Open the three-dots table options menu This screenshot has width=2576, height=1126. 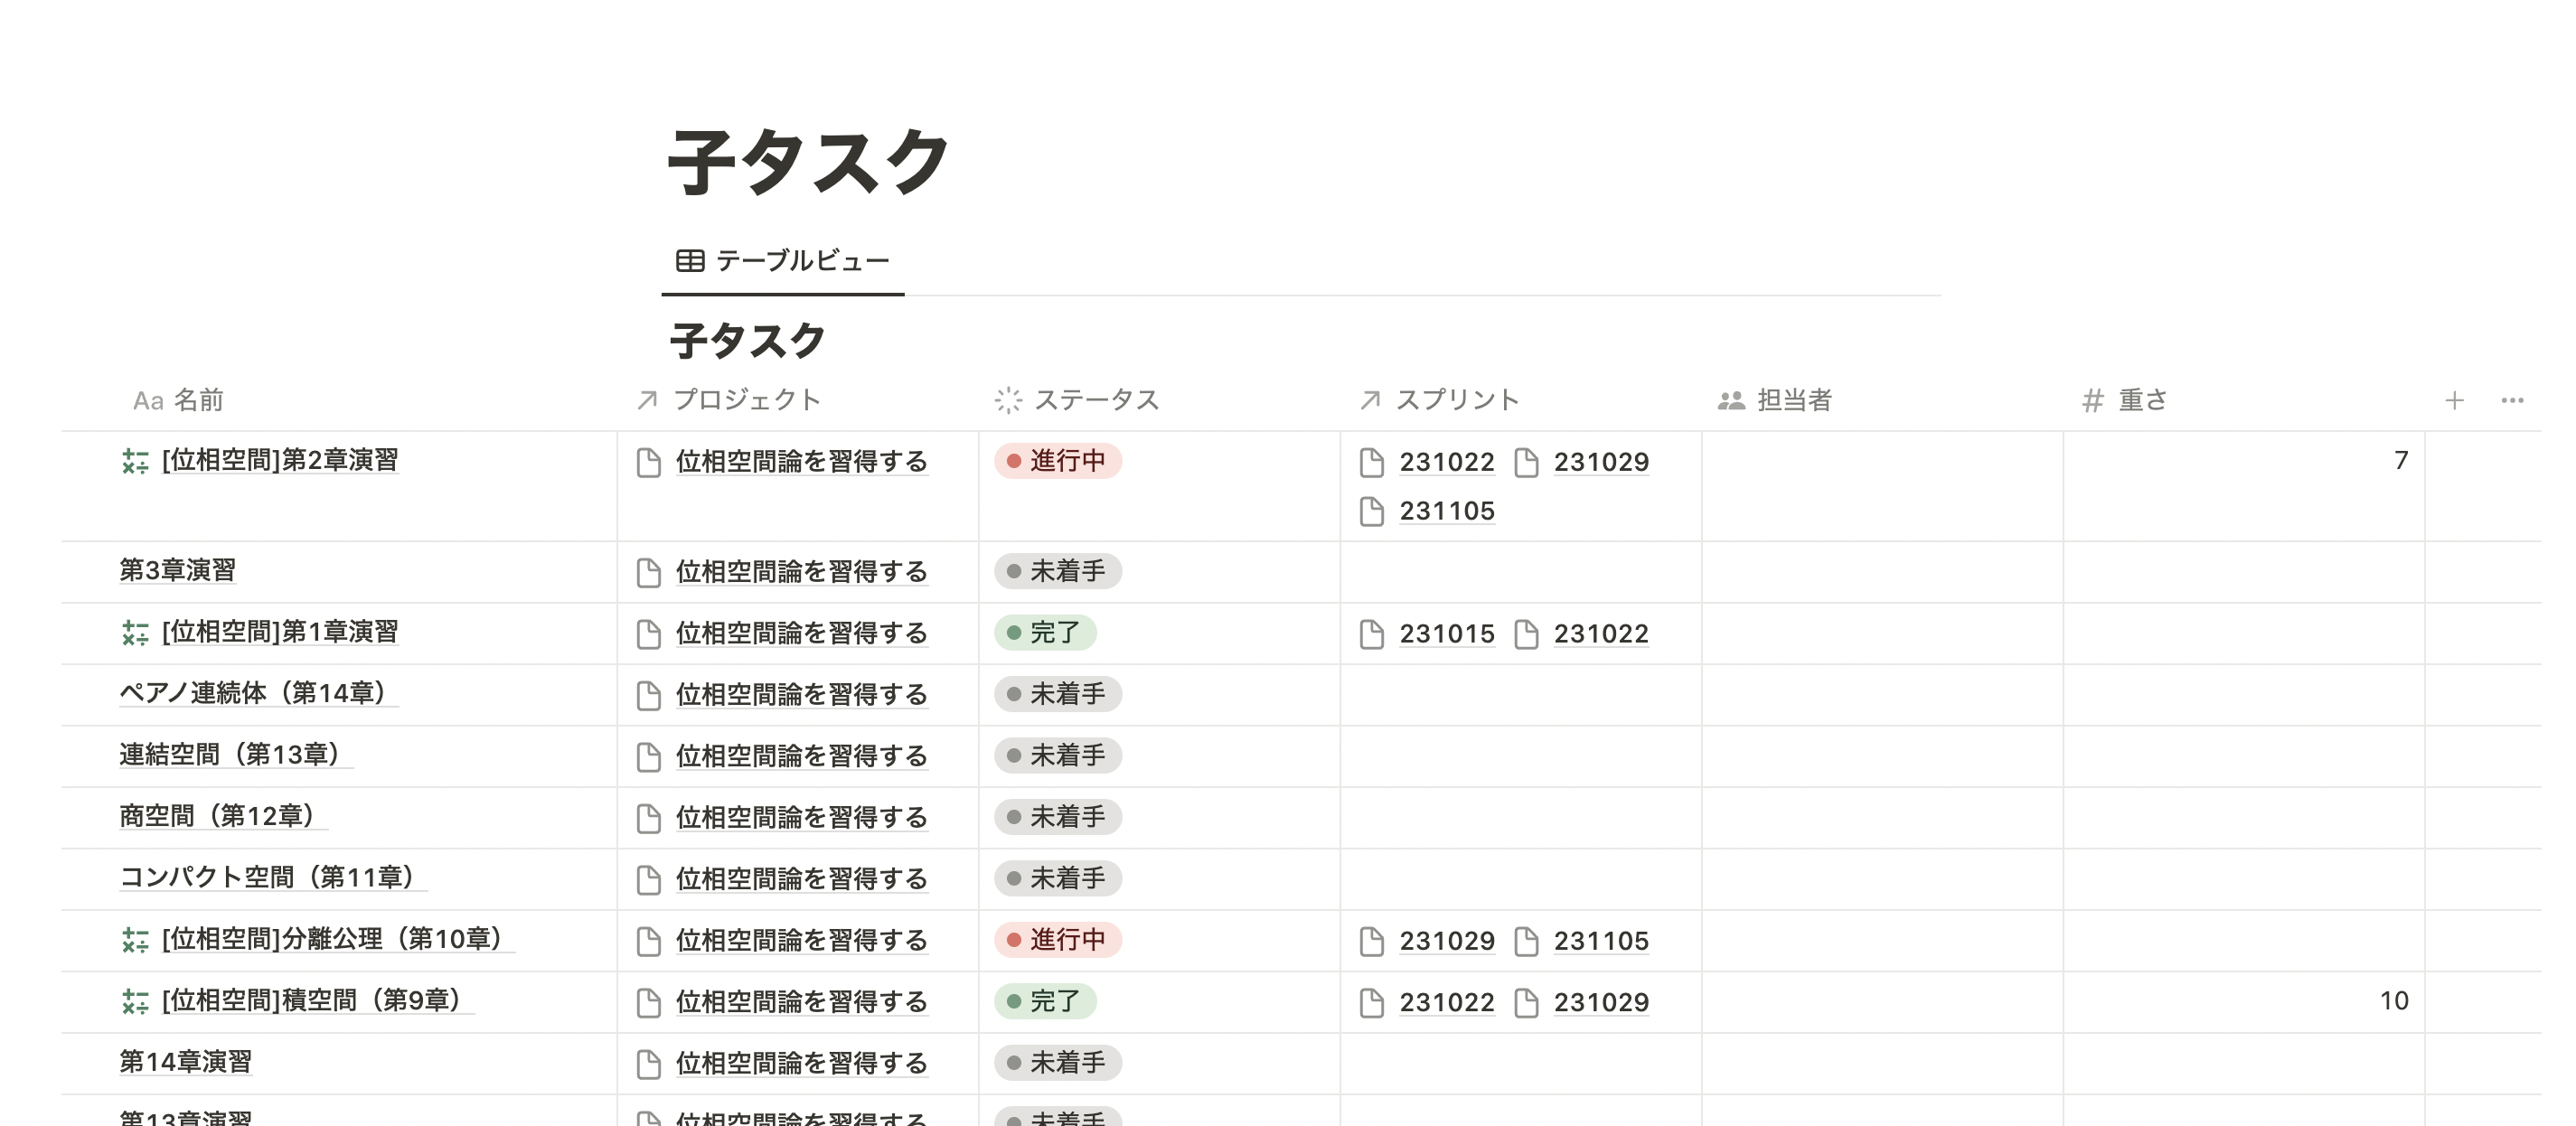[2512, 401]
